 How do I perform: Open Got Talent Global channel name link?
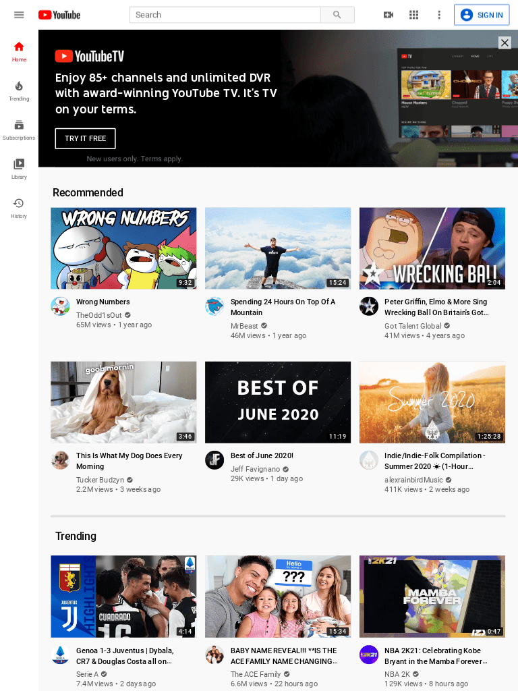(413, 326)
